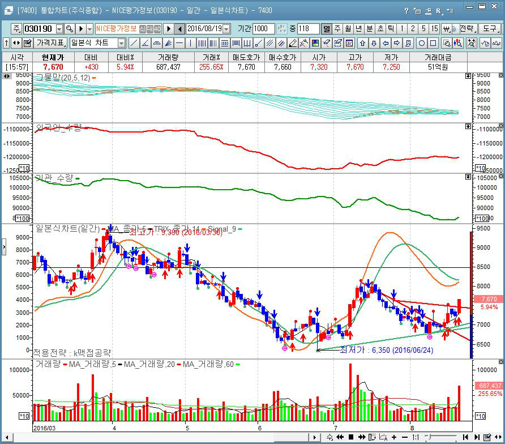Screen dimensions: 505x444
Task: Switch chart period to weekly (주)
Action: tap(337, 28)
